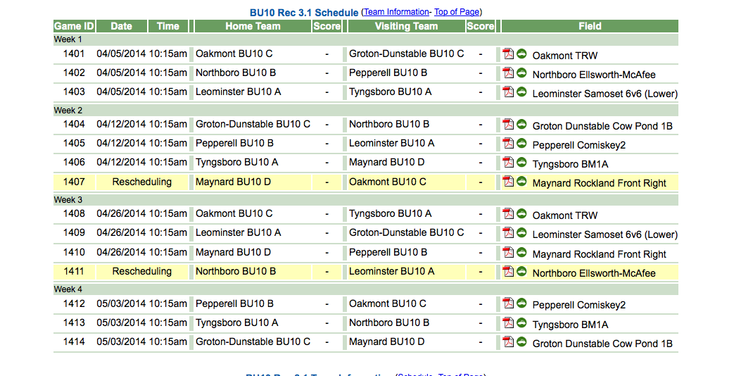
Task: Click green map icon for game 1413 Tyngsboro BM1A
Action: click(x=521, y=322)
